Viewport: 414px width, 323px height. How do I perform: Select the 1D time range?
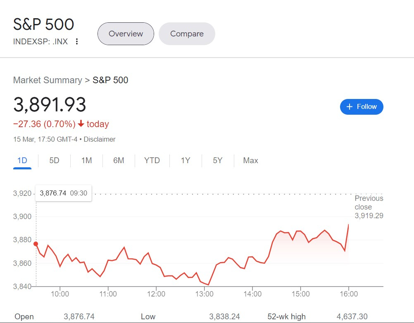(x=22, y=161)
